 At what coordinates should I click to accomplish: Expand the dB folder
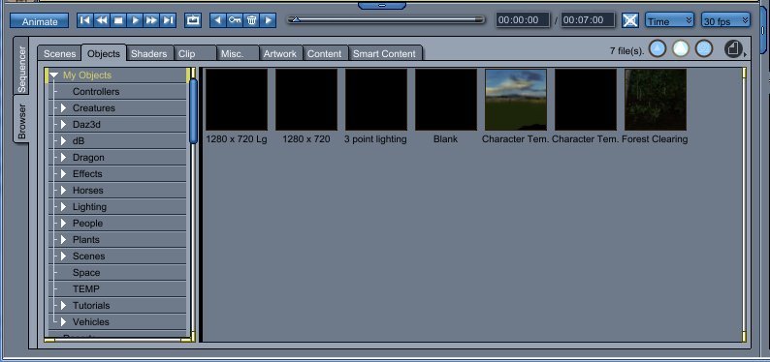pyautogui.click(x=63, y=141)
